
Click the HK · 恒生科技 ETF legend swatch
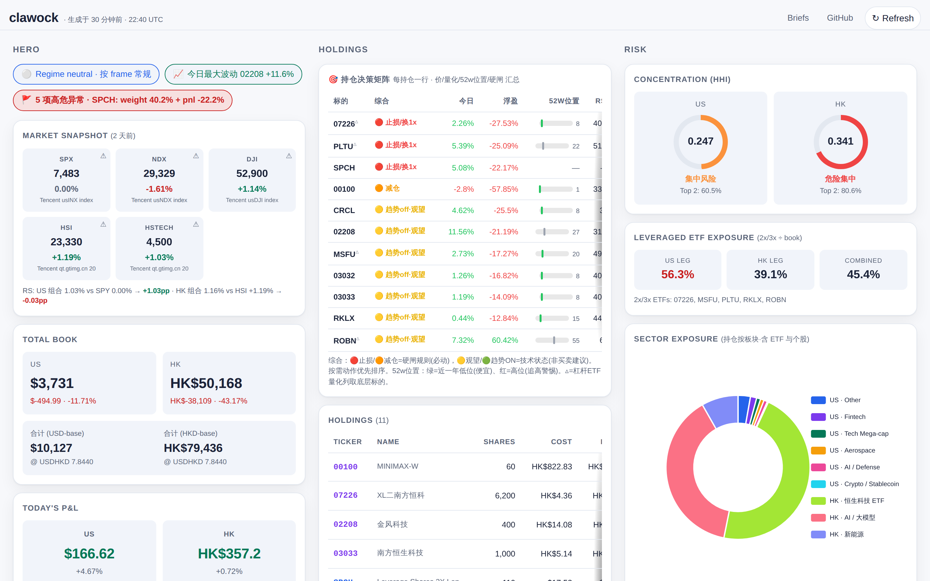click(x=818, y=501)
